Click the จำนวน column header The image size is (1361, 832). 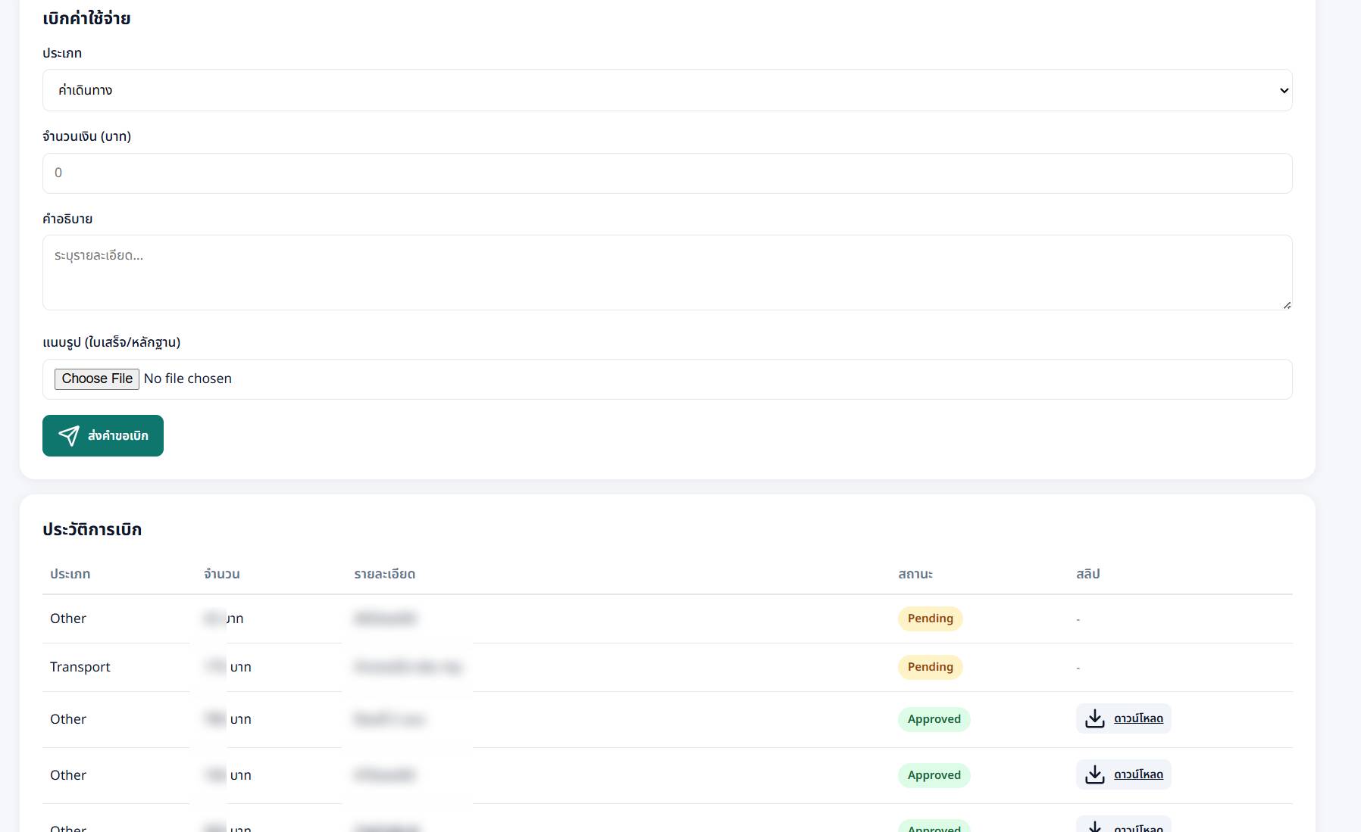[x=221, y=574]
